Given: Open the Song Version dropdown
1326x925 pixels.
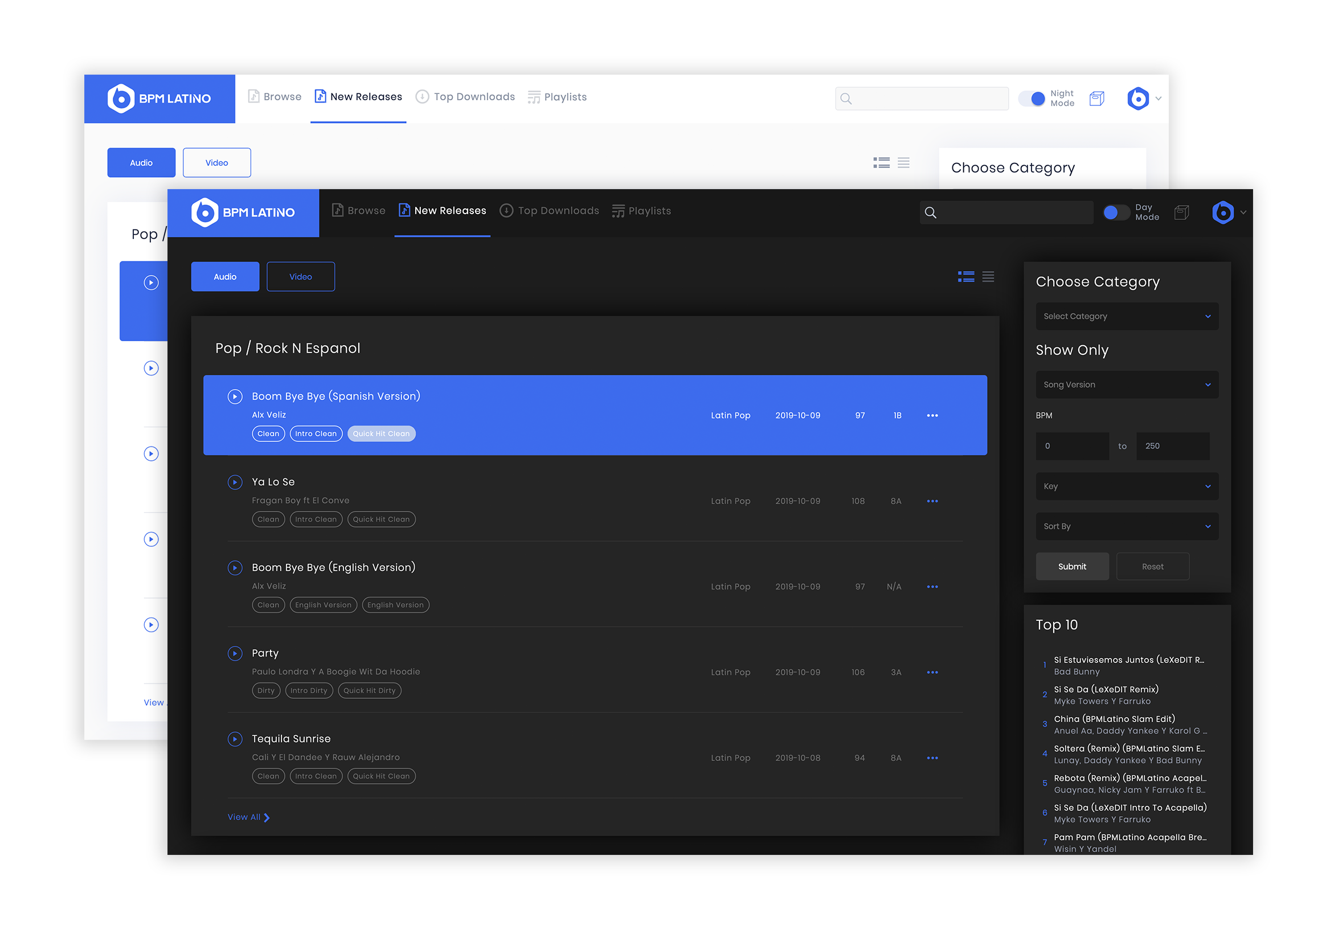Looking at the screenshot, I should (x=1126, y=384).
